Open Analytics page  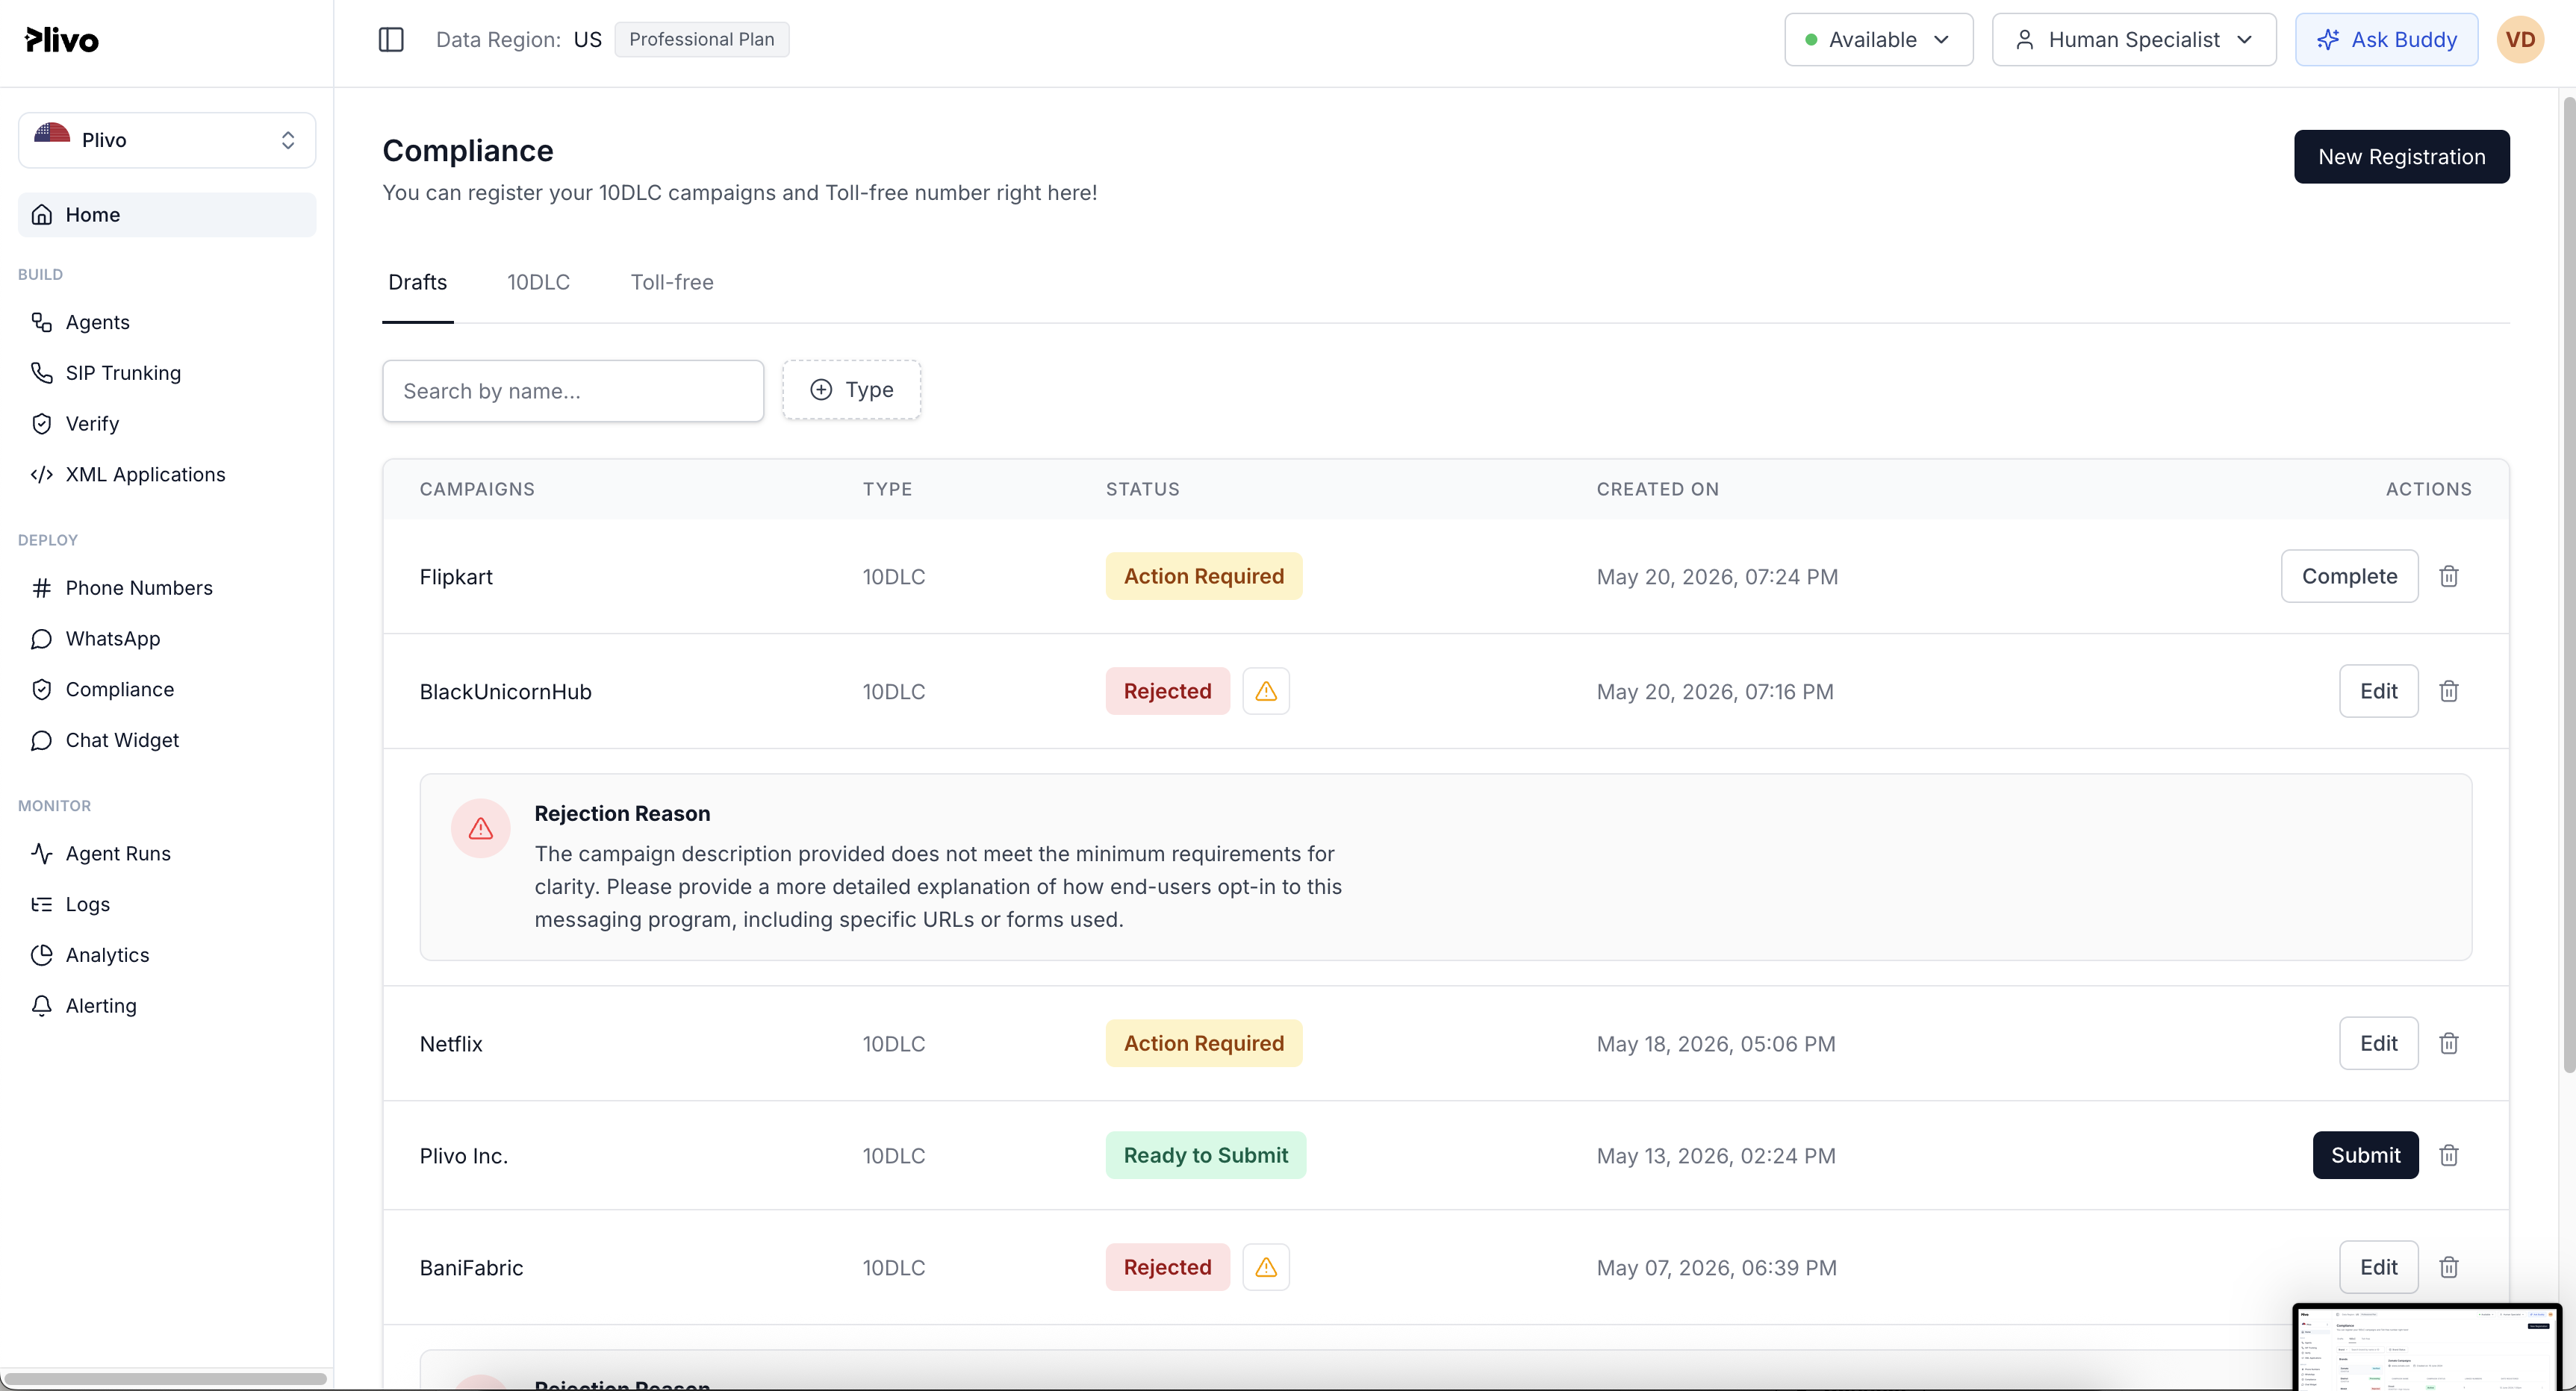[x=167, y=955]
